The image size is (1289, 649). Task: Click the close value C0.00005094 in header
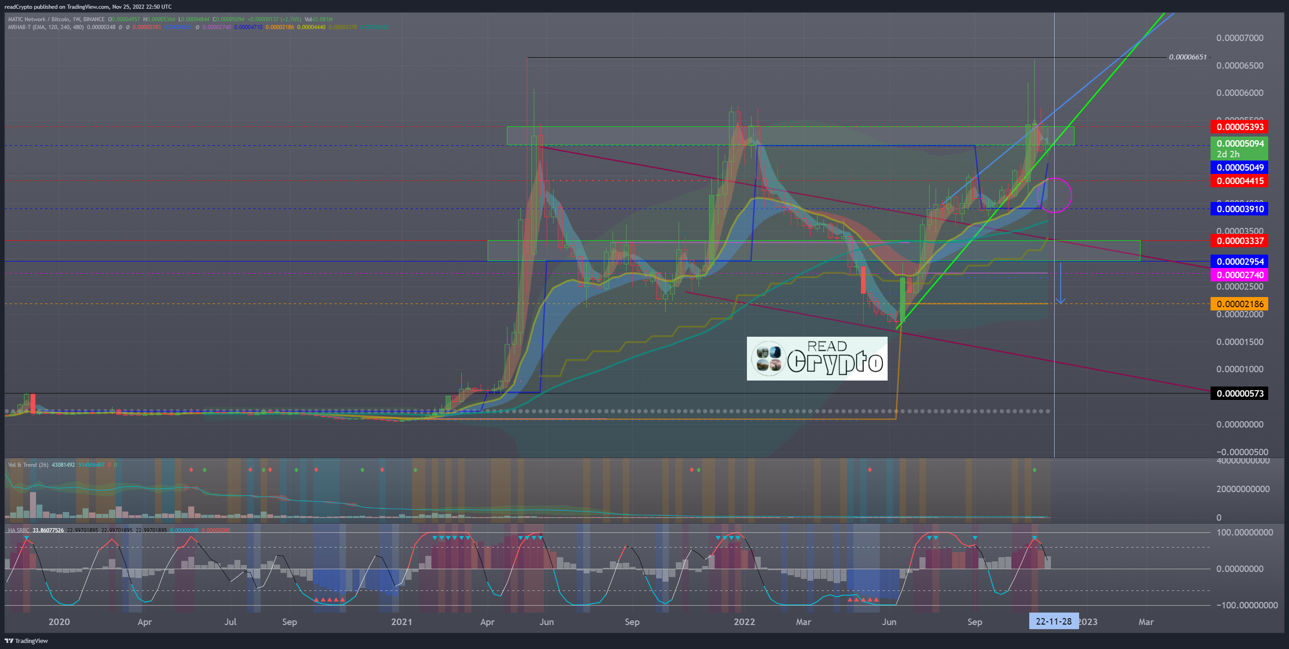(228, 19)
